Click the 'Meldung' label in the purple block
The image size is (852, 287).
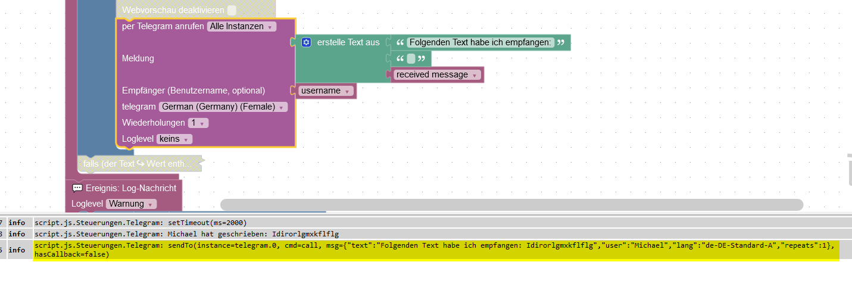(x=138, y=58)
